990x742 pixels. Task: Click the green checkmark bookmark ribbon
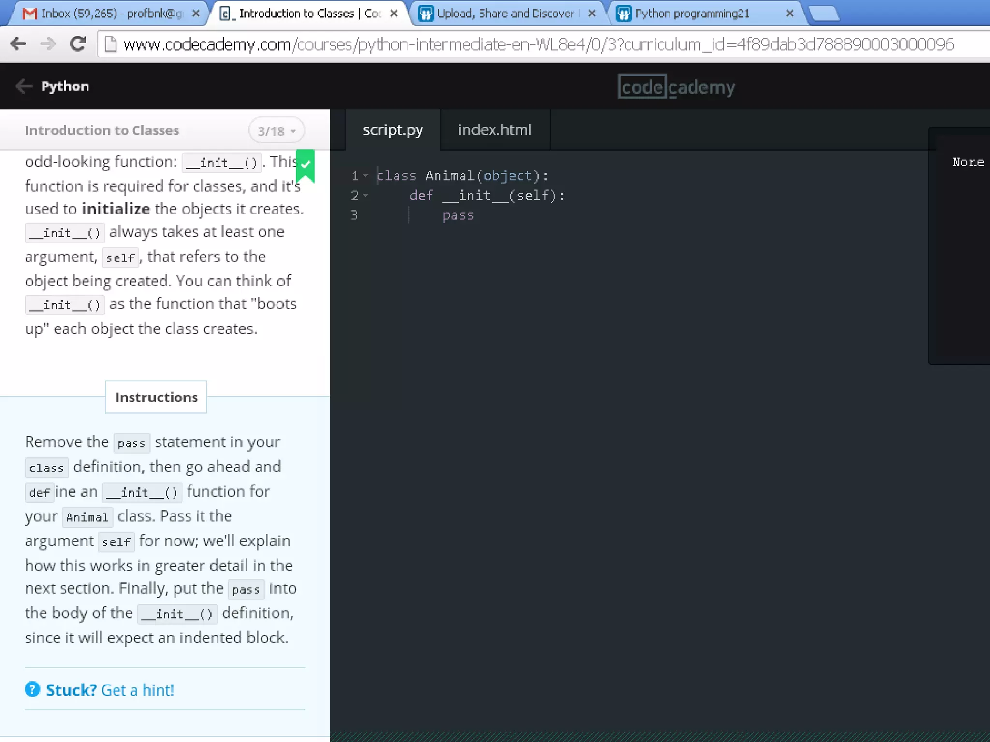[306, 166]
